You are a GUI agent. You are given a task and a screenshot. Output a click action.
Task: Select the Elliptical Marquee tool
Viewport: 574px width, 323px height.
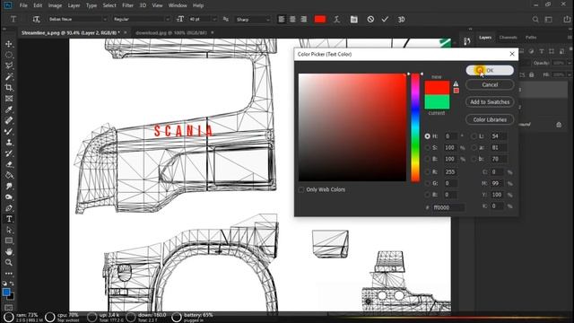coord(9,55)
